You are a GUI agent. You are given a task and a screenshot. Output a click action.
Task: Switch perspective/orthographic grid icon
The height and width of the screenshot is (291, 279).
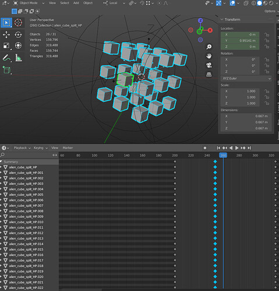click(209, 74)
